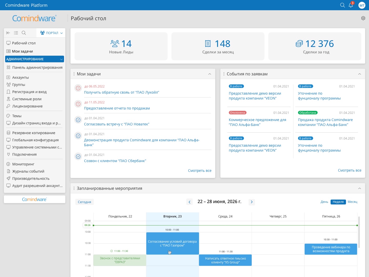This screenshot has width=369, height=277.
Task: Click the Сегодня button
Action: [x=84, y=202]
